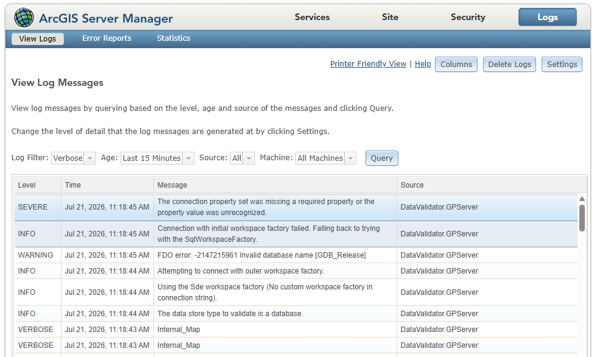Expand the Log Filter dropdown arrow
This screenshot has width=597, height=357.
(90, 158)
